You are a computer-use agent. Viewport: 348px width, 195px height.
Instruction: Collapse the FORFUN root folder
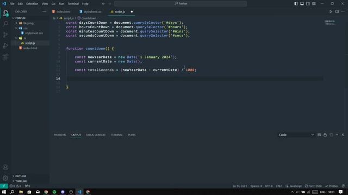(13, 18)
